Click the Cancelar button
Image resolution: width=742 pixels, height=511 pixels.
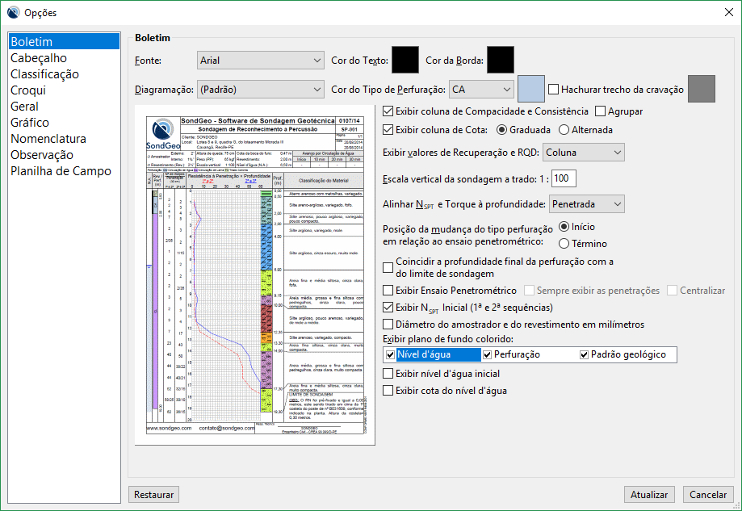coord(708,494)
